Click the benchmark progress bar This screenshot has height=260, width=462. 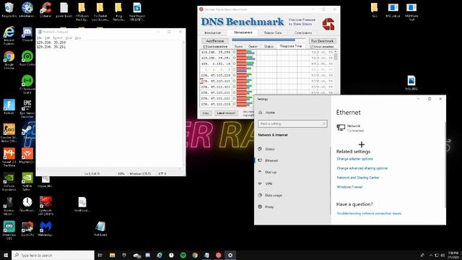269,40
